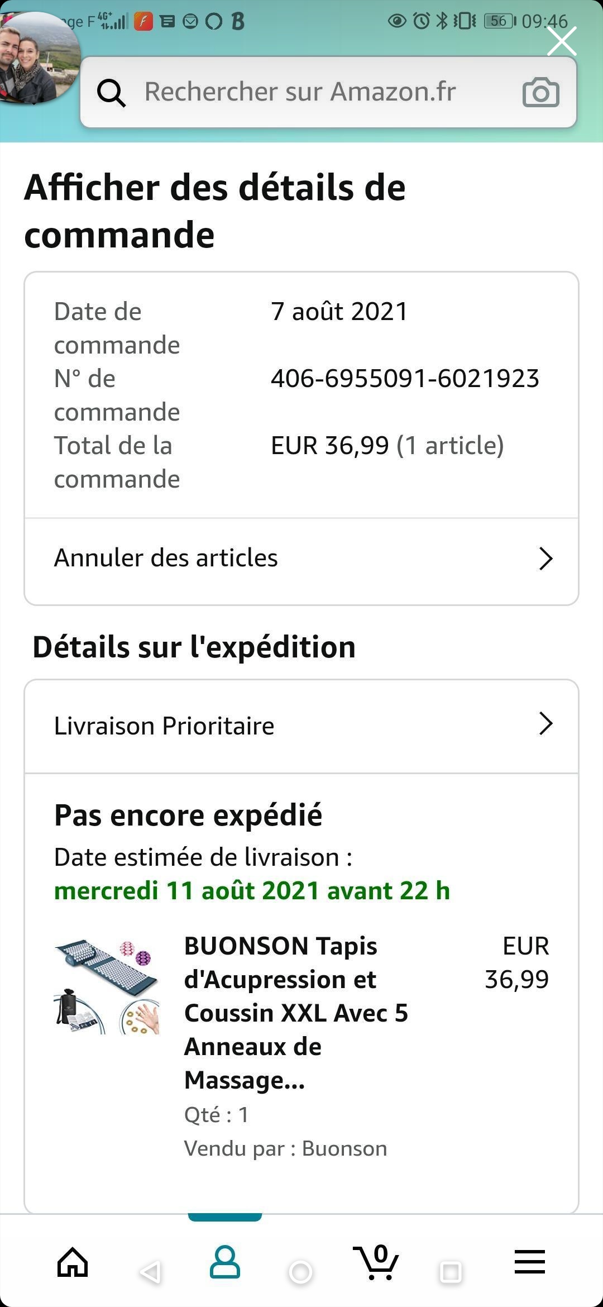Open the account profile tab
This screenshot has height=1307, width=603.
(225, 1262)
